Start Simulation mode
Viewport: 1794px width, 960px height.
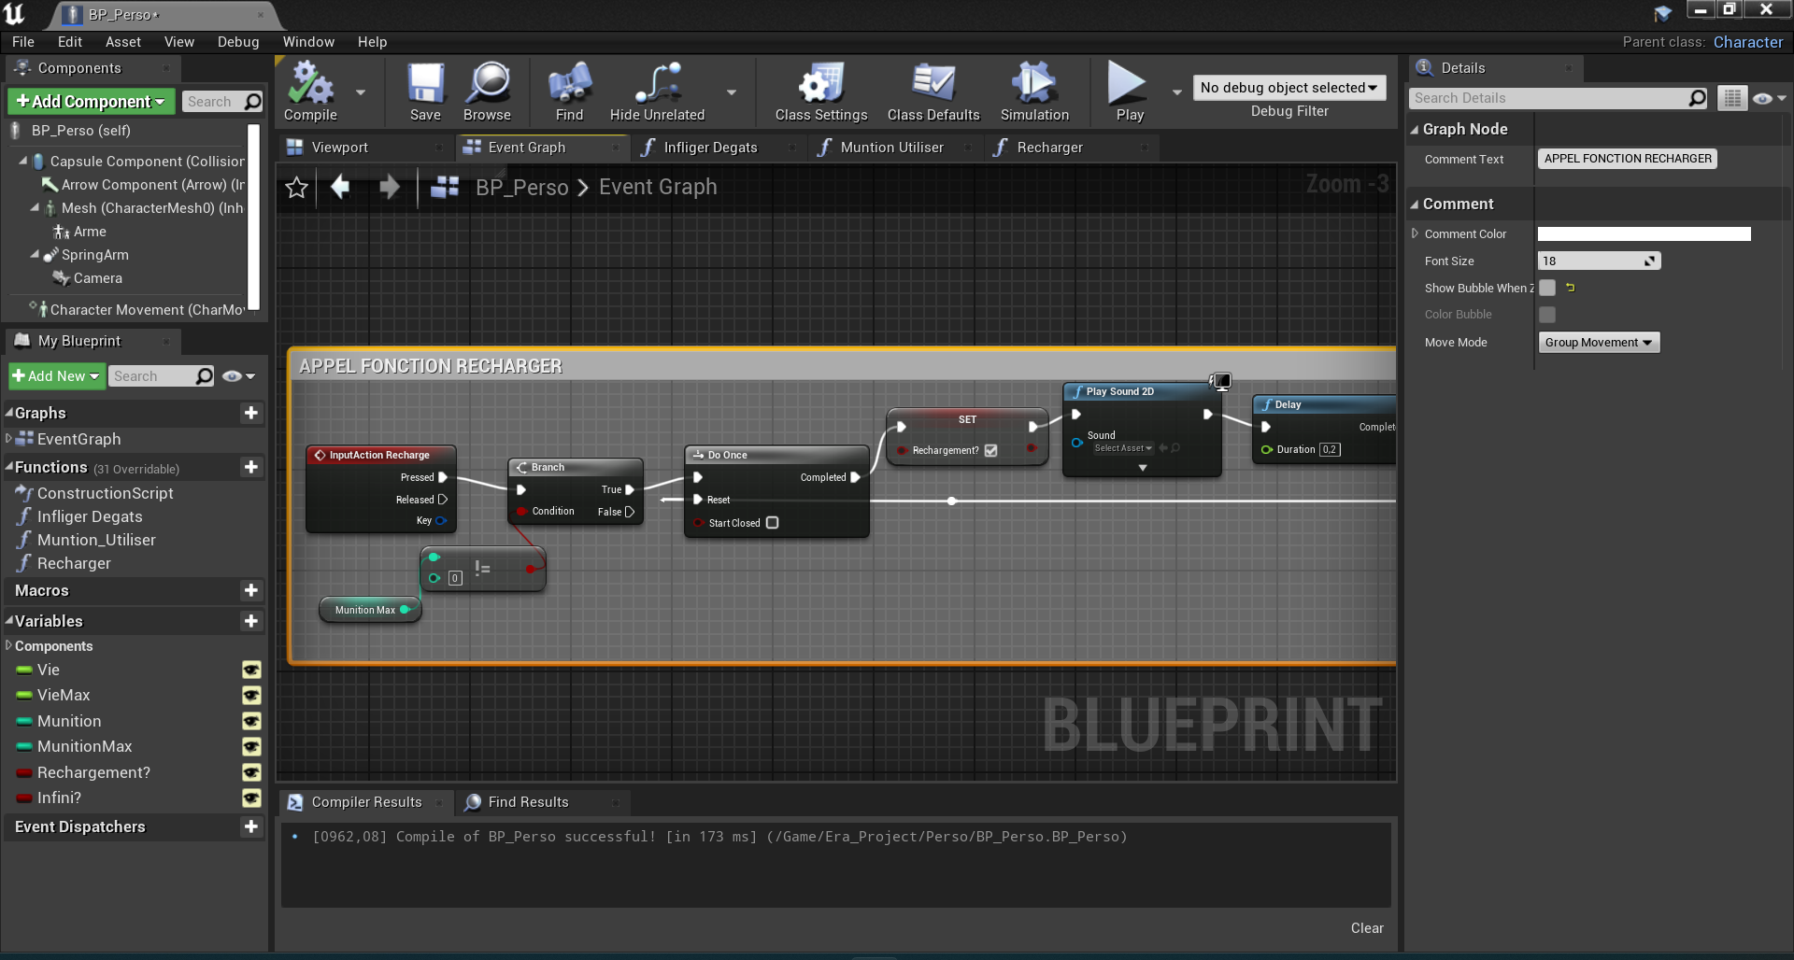click(1034, 92)
